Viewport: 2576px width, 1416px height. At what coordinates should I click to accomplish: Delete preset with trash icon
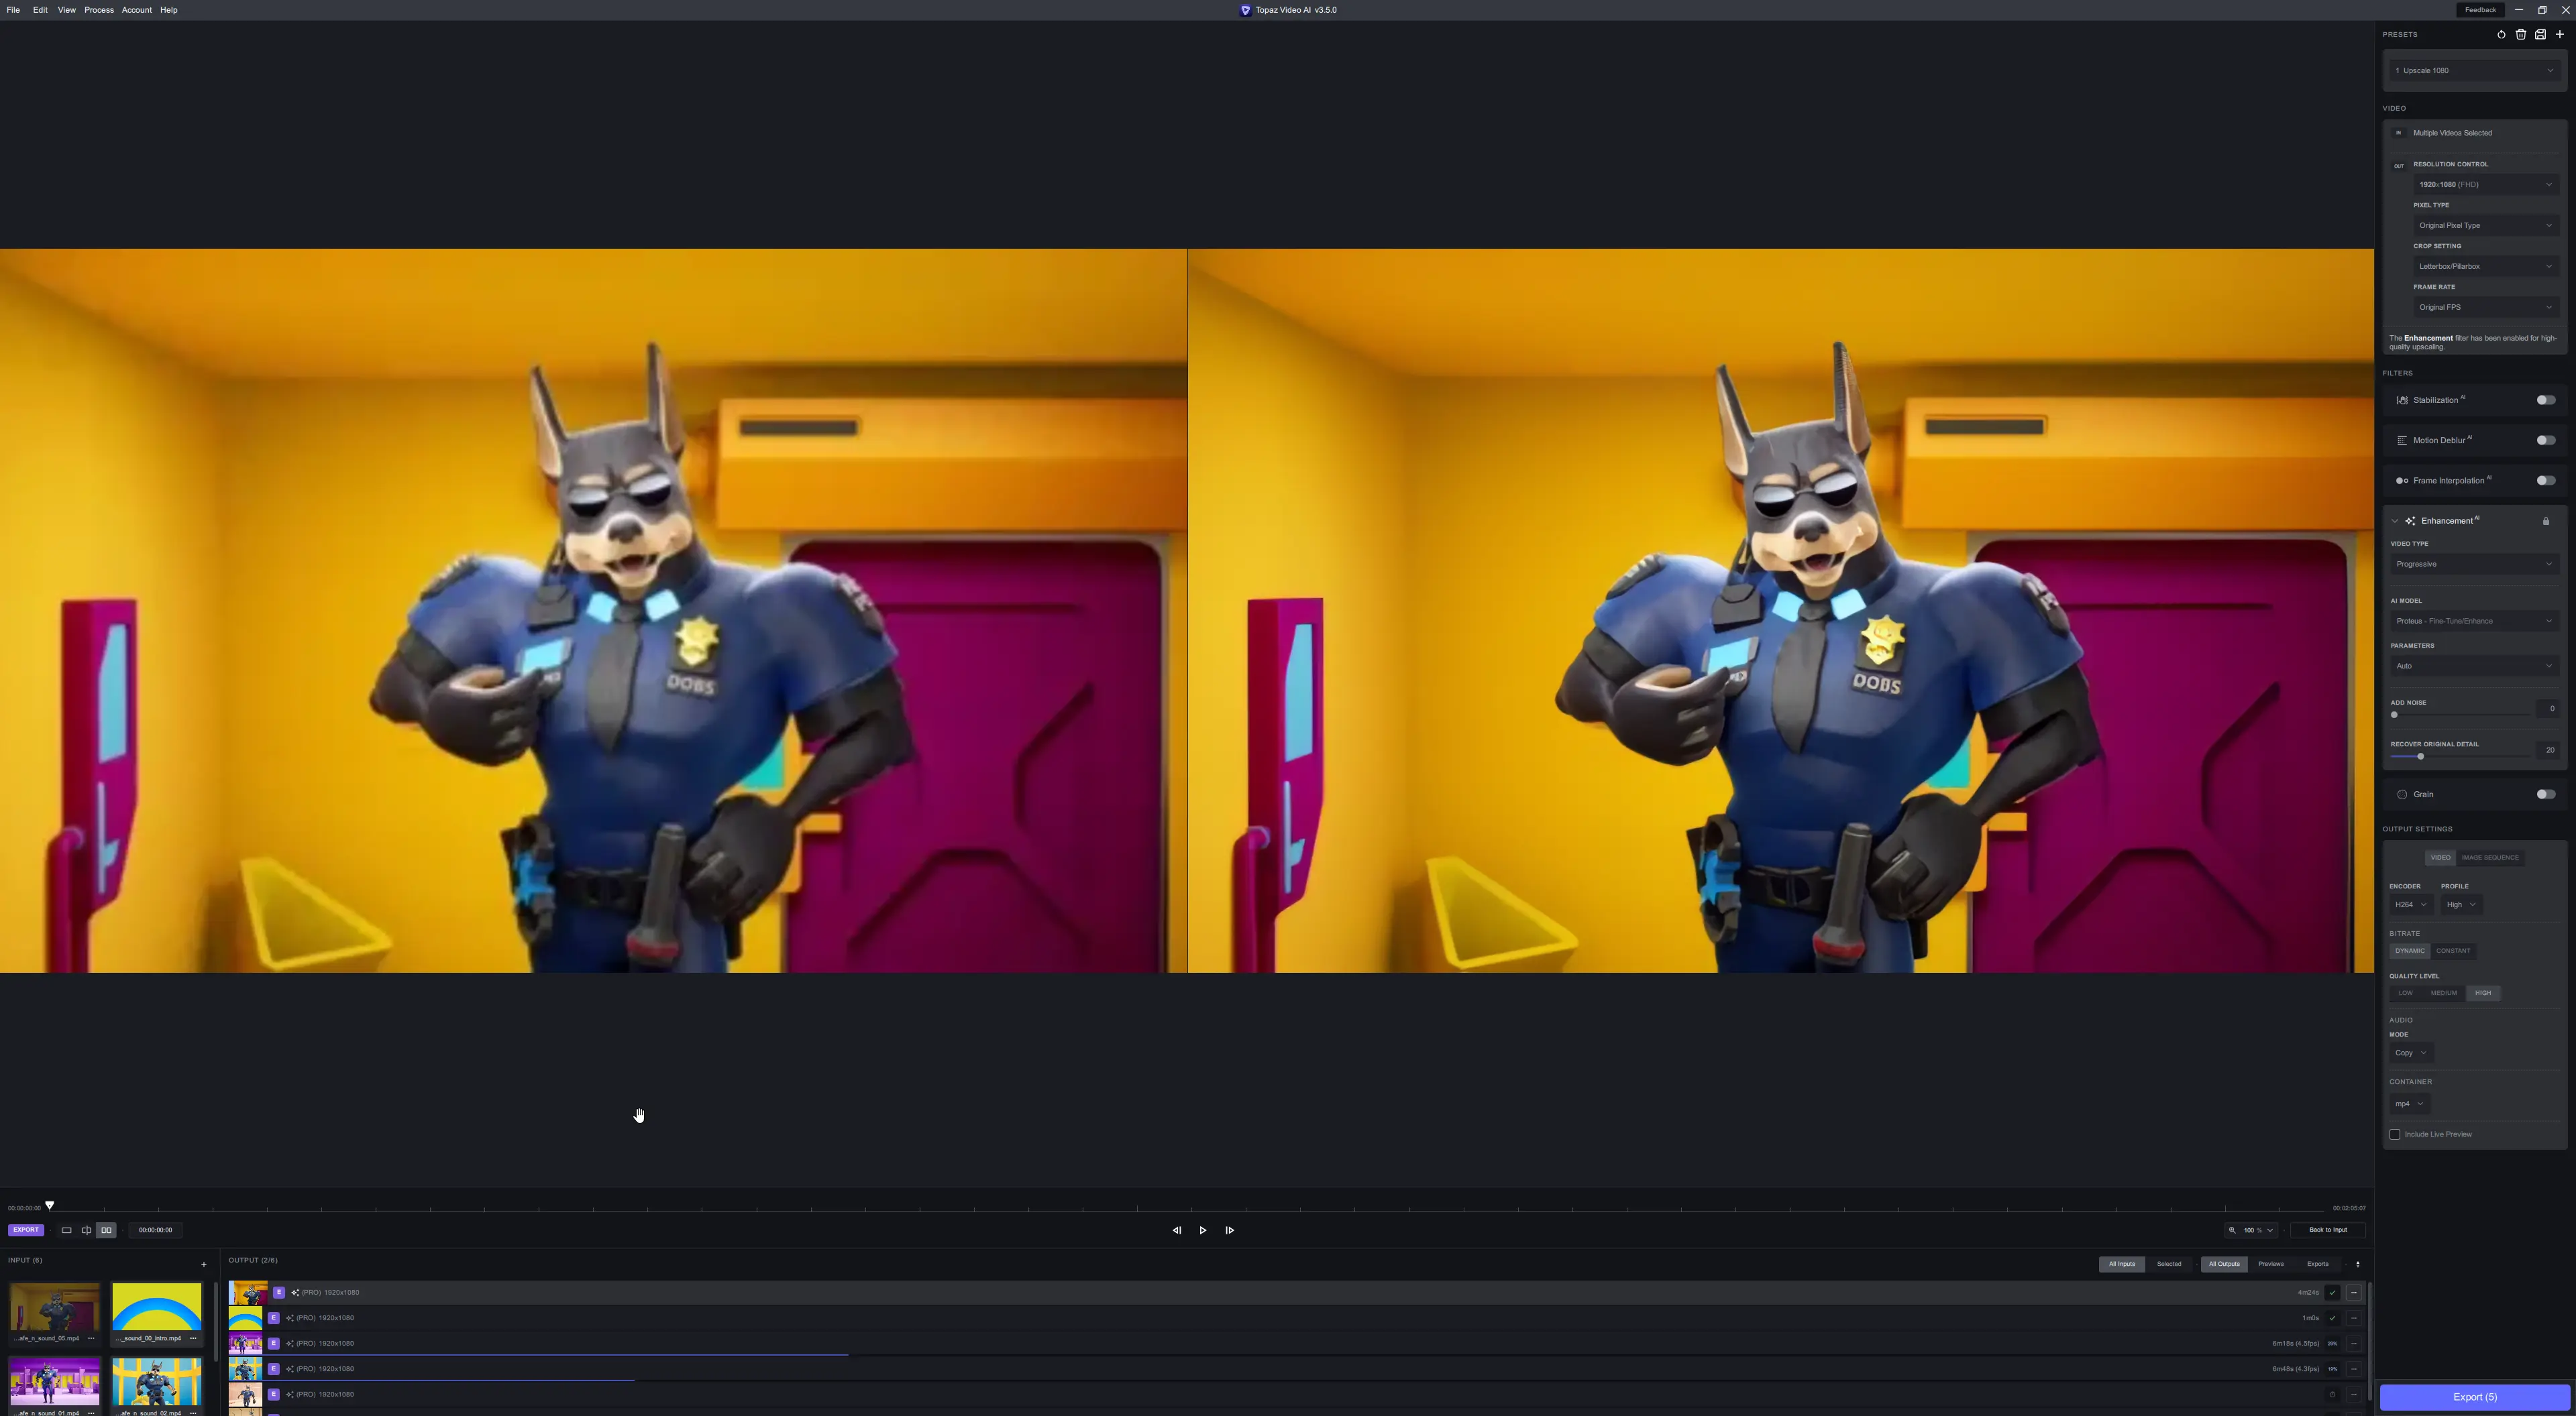point(2520,34)
